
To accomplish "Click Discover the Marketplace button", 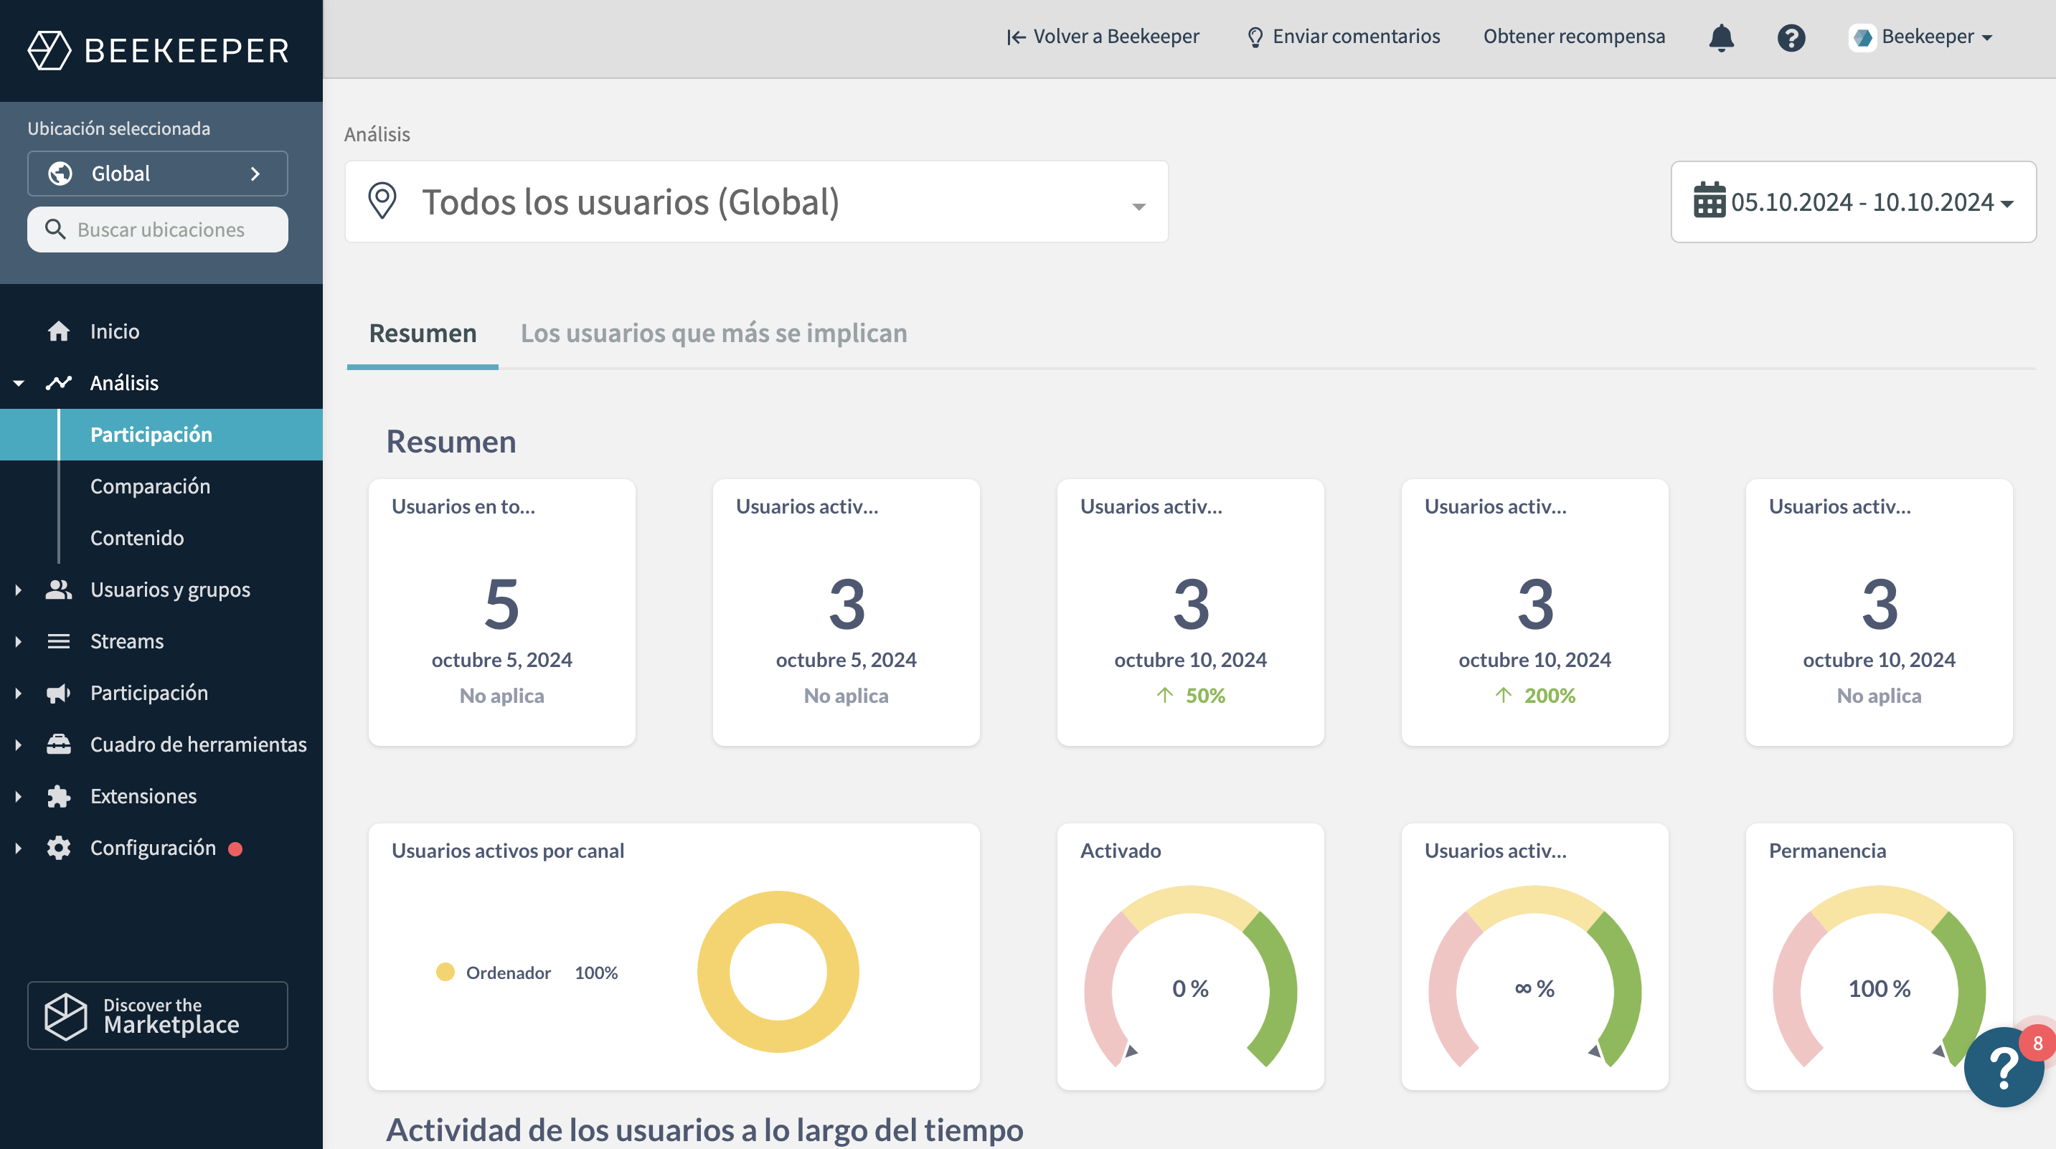I will pyautogui.click(x=158, y=1015).
